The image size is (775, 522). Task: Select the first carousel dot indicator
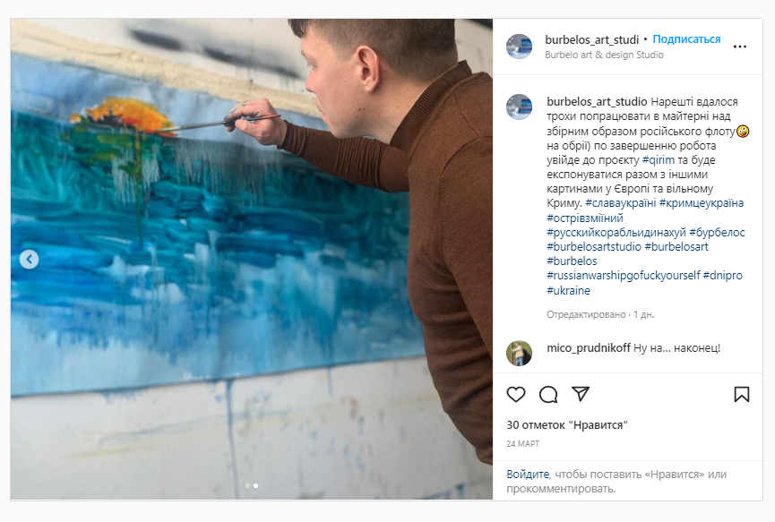pos(247,486)
